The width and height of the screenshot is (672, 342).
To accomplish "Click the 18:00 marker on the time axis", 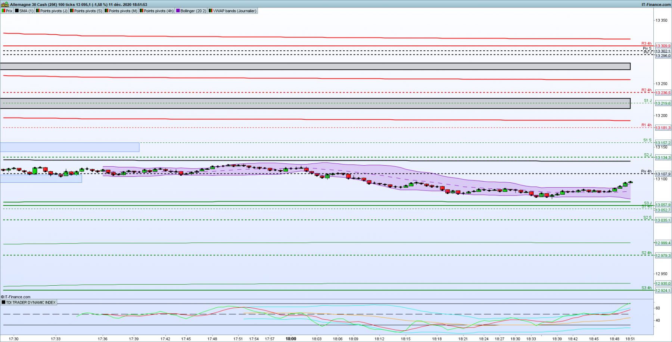I will click(291, 339).
